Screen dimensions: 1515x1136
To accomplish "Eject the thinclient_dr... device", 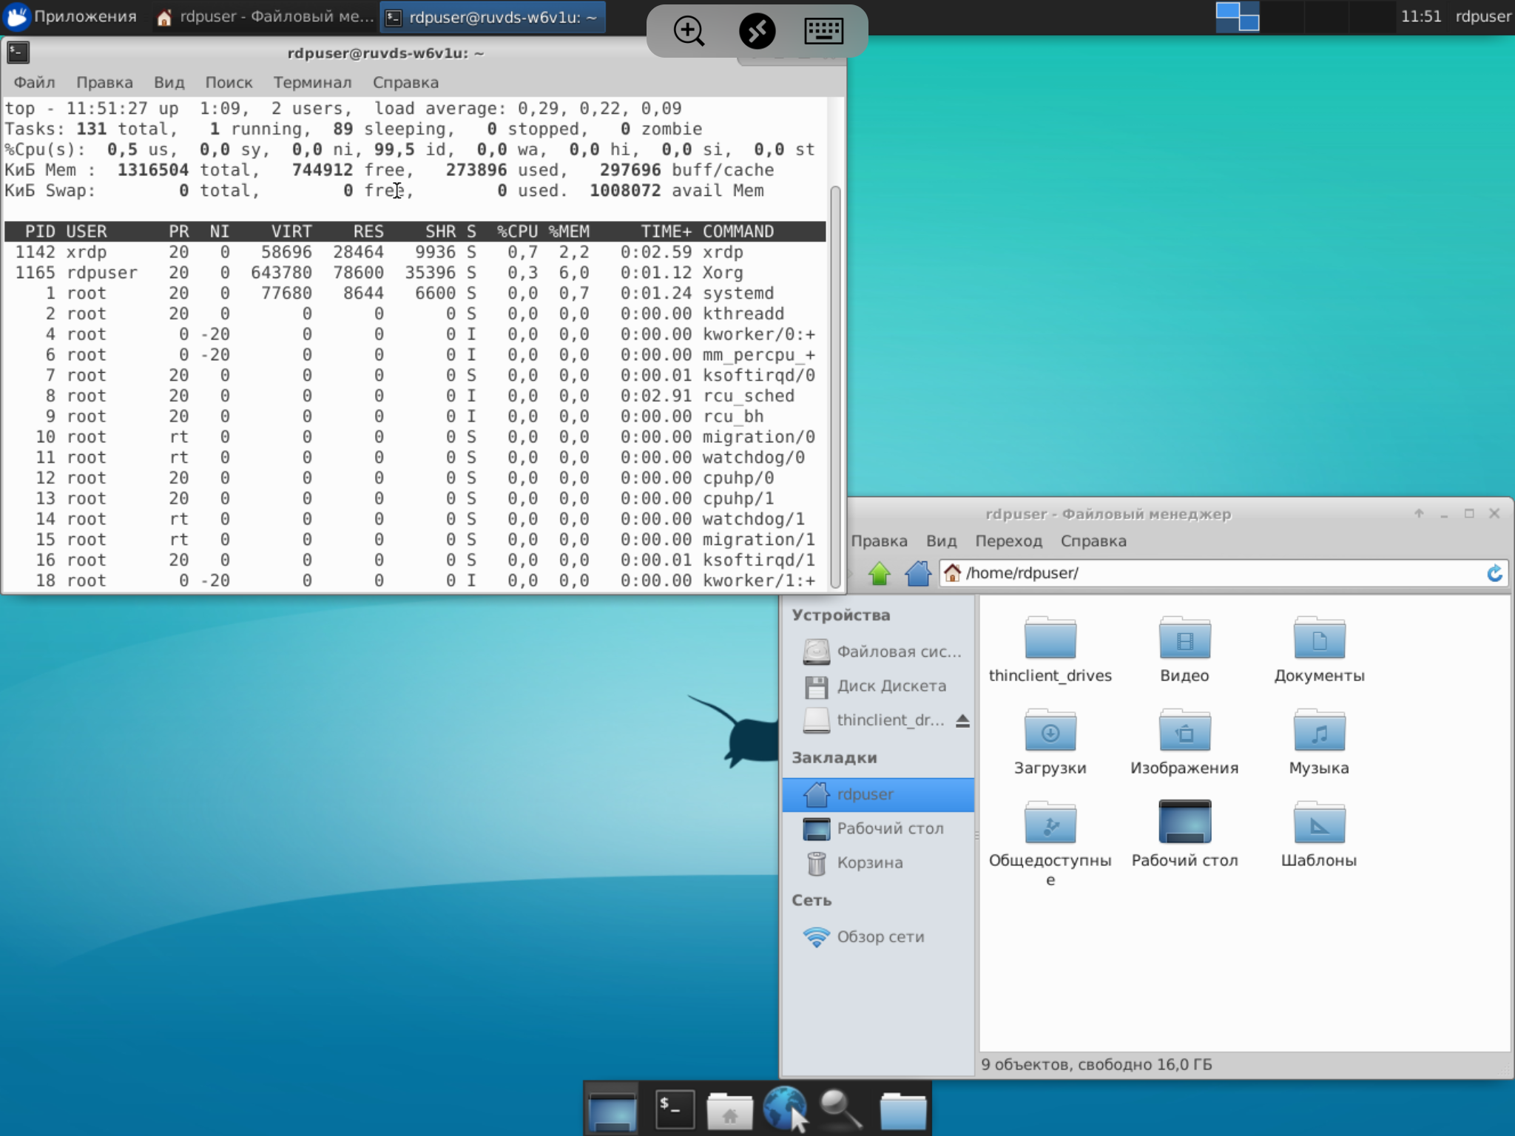I will pyautogui.click(x=962, y=720).
